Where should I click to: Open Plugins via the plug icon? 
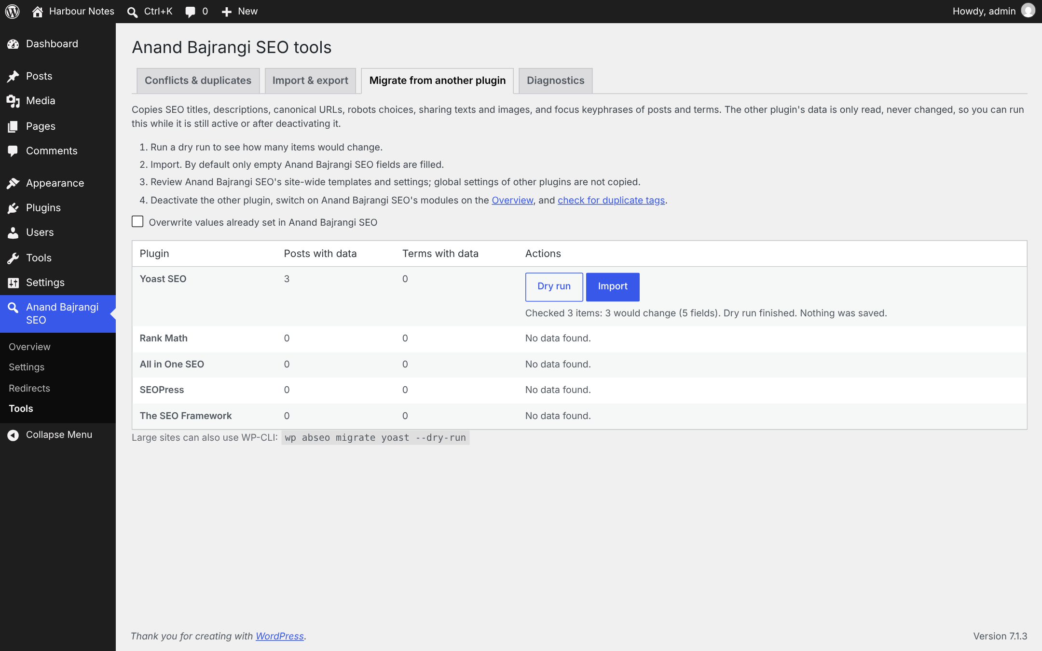13,208
